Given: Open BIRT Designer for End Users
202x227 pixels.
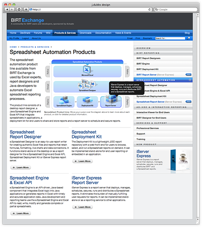Looking at the screenshot, I should point(163,118).
